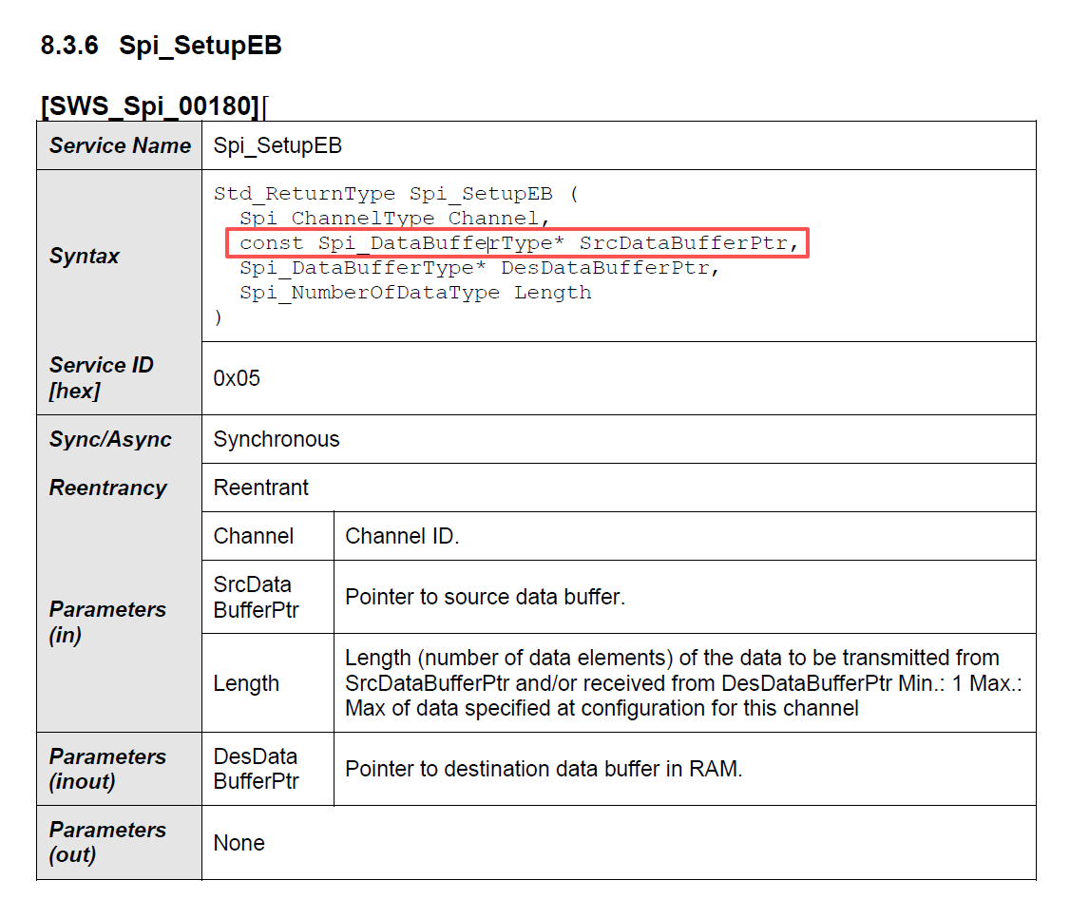
Task: Click the "Parameters (inout)" row label
Action: coord(107,769)
